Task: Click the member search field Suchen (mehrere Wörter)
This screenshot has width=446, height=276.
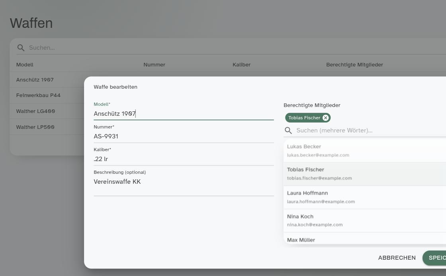Action: 370,130
